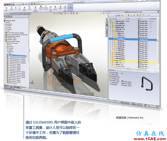The height and width of the screenshot is (141, 167).
Task: Switch to the Assembly tab
Action: [x=6, y=14]
